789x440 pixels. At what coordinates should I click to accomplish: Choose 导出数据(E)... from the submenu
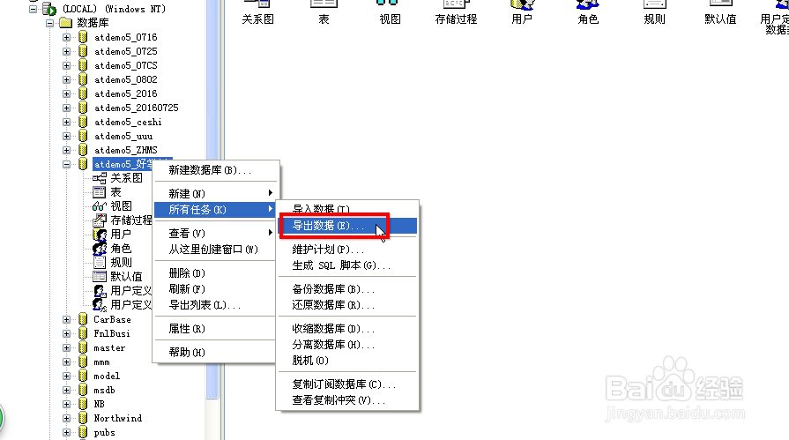click(x=347, y=226)
